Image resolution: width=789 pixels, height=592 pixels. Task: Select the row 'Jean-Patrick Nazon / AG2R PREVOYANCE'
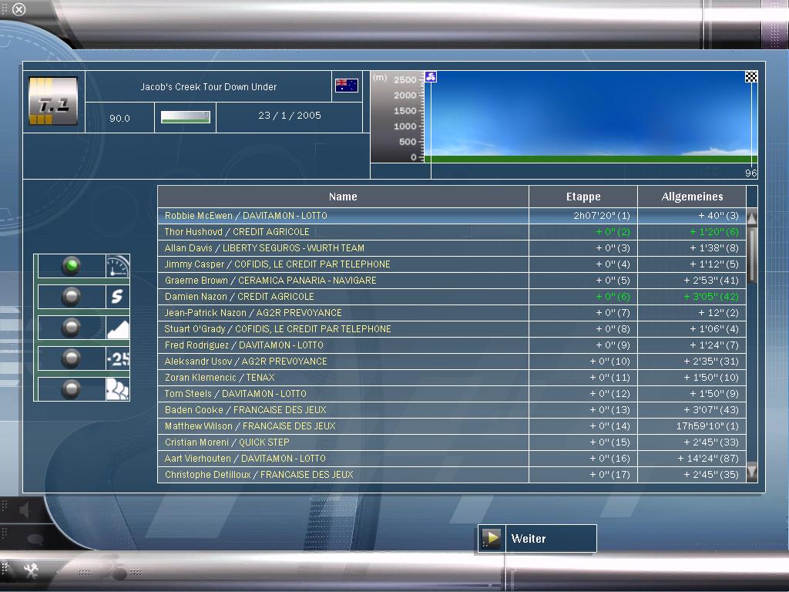pos(452,313)
